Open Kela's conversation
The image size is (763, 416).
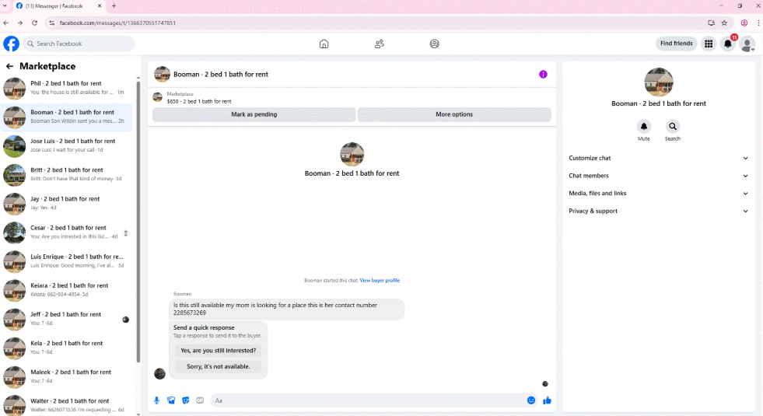point(67,348)
